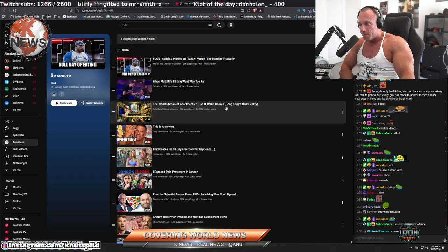Screen dimensions: 448x252
Task: Open options menu for Smallest Apartments video
Action: pyautogui.click(x=343, y=112)
